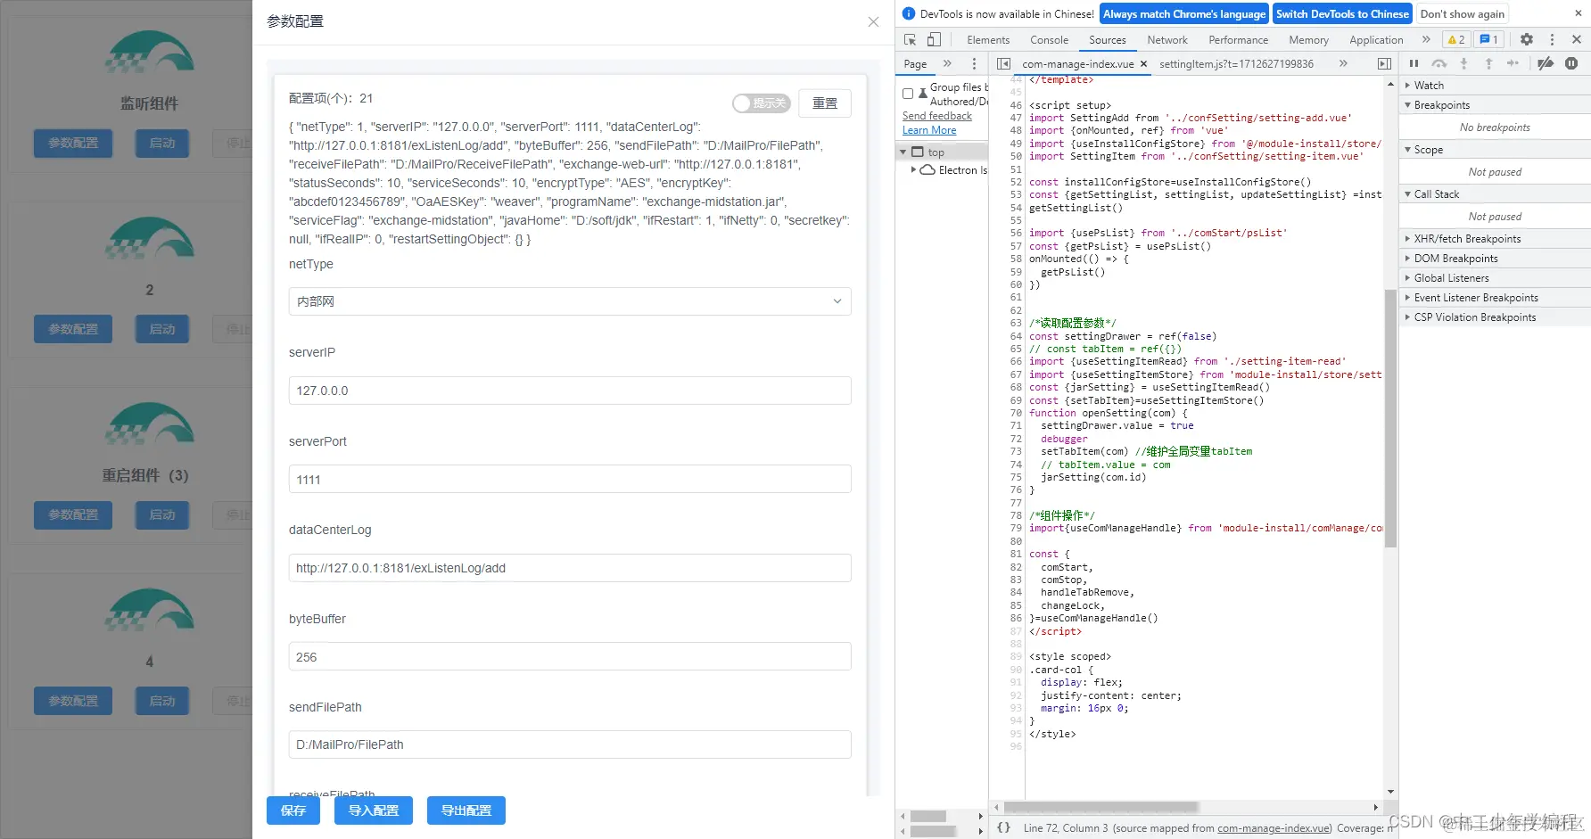The width and height of the screenshot is (1591, 839).
Task: Open the warnings counter showing 2
Action: click(1456, 40)
